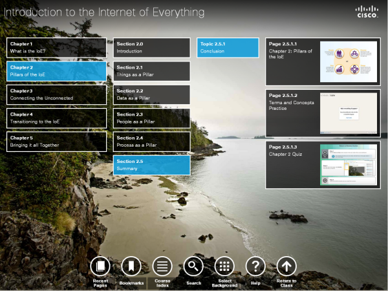
Task: Select Chapter 3 Connecting the Unconnected
Action: 56,94
